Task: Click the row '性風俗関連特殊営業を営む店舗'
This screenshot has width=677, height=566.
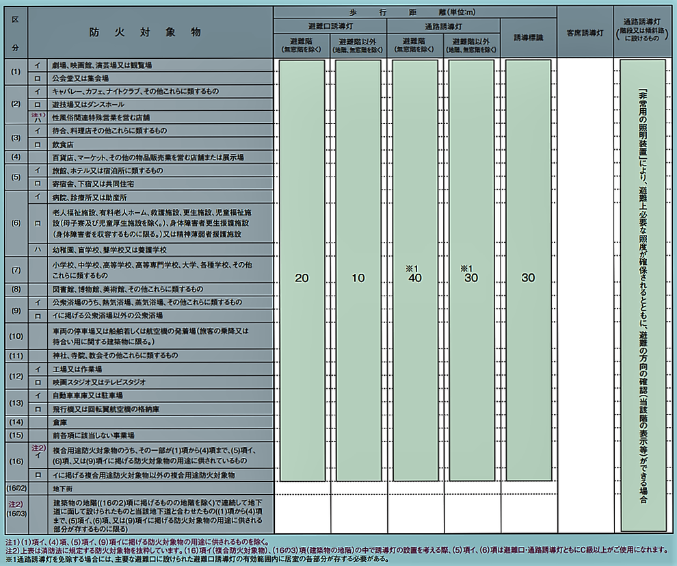Action: point(160,117)
